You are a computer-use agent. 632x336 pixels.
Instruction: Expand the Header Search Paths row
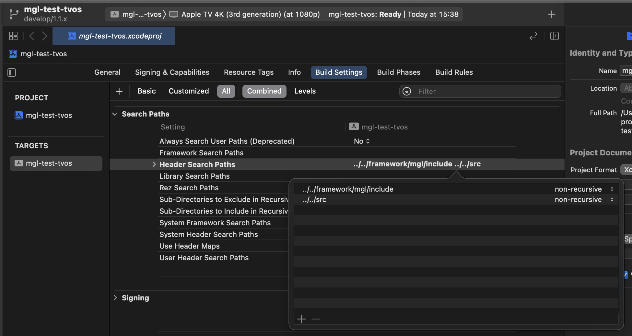[x=154, y=164]
